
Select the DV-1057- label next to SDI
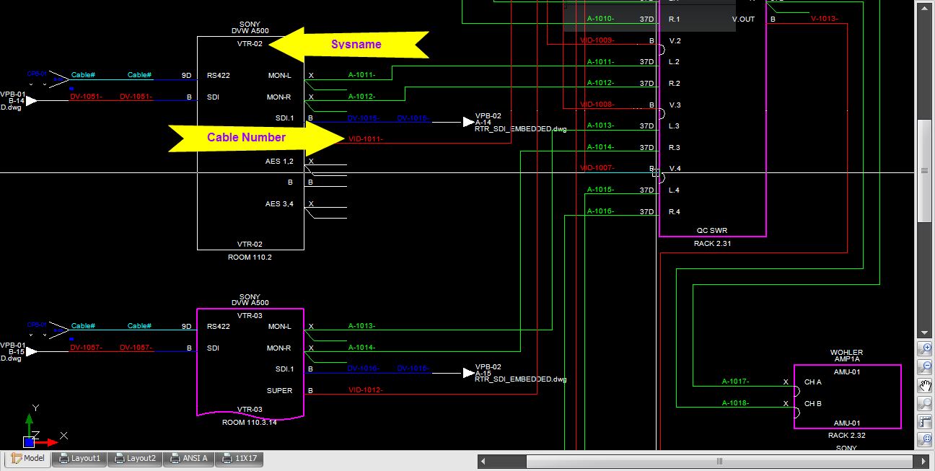pos(136,348)
